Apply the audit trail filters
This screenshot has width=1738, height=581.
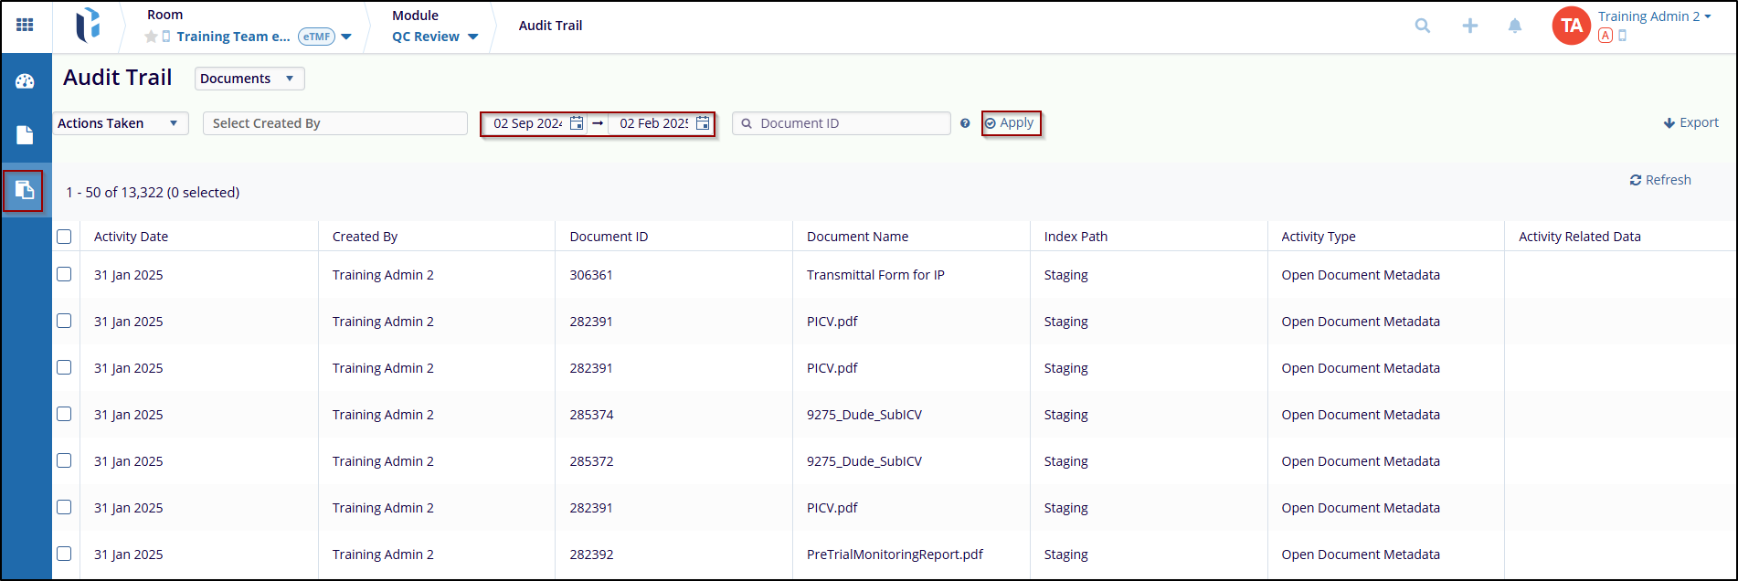[x=1010, y=123]
